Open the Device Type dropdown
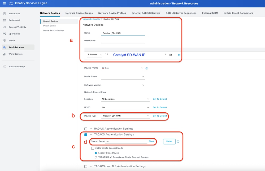Image resolution: width=265 pixels, height=171 pixels. point(125,116)
